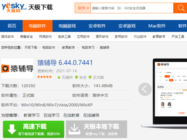Open the 媒体软件 category

click(x=8, y=36)
